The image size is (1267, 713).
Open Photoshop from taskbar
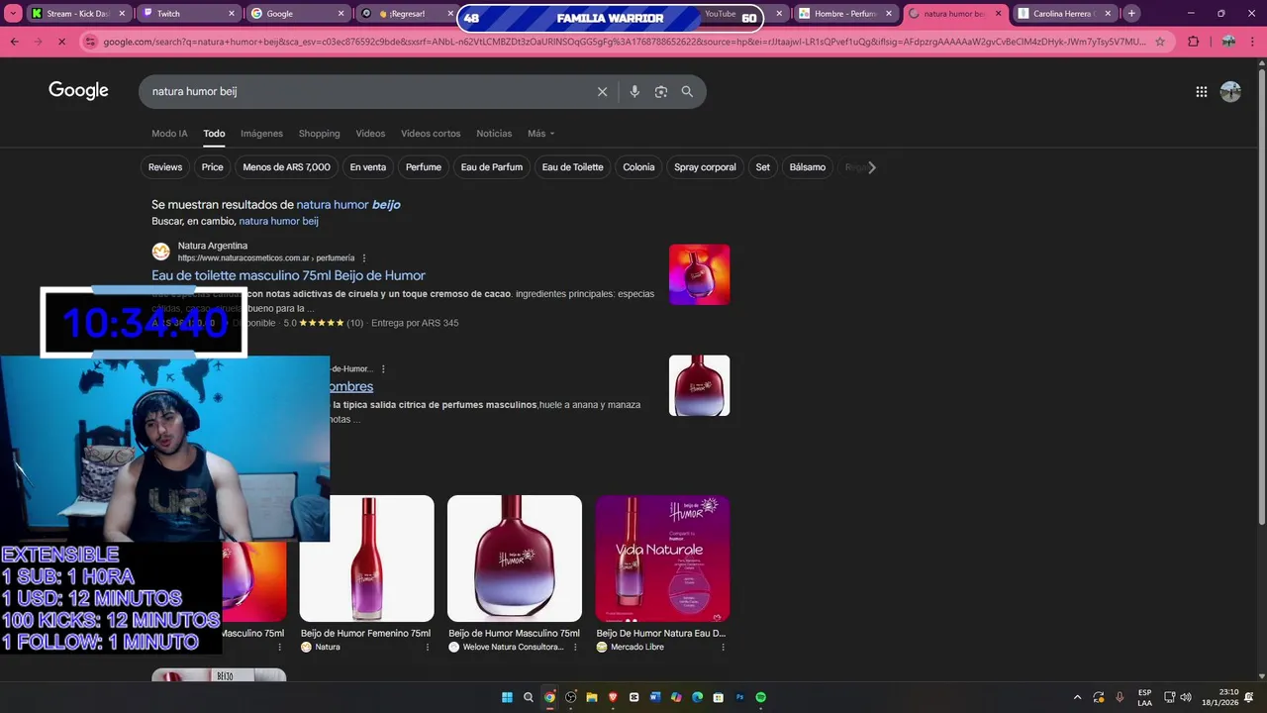(739, 697)
